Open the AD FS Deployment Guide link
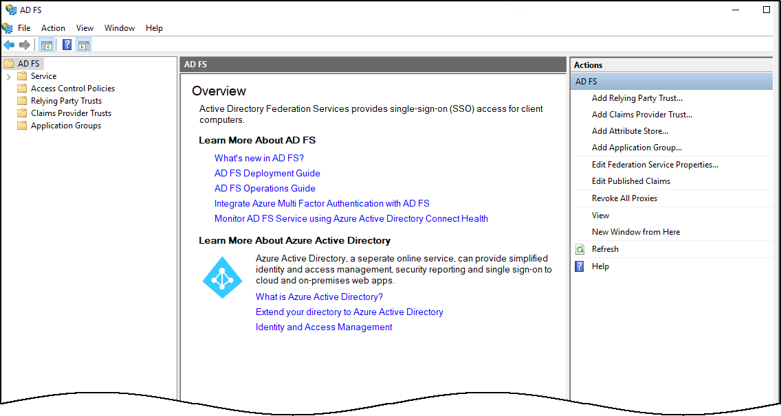The width and height of the screenshot is (781, 416). (267, 173)
